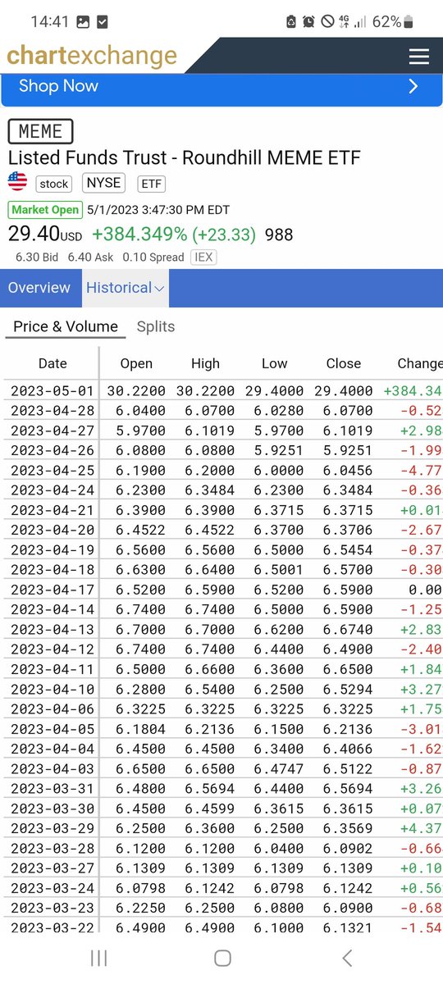
Task: Tap the chartexchange logo
Action: point(92,56)
